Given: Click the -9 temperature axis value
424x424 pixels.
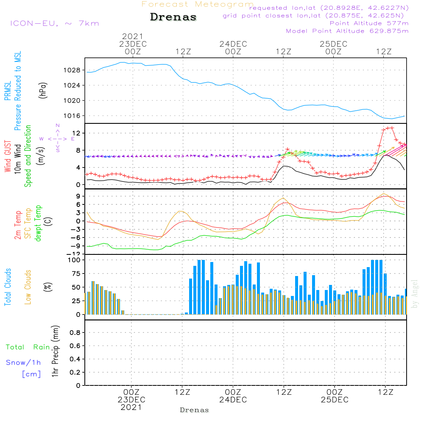Looking at the screenshot, I should 76,246.
